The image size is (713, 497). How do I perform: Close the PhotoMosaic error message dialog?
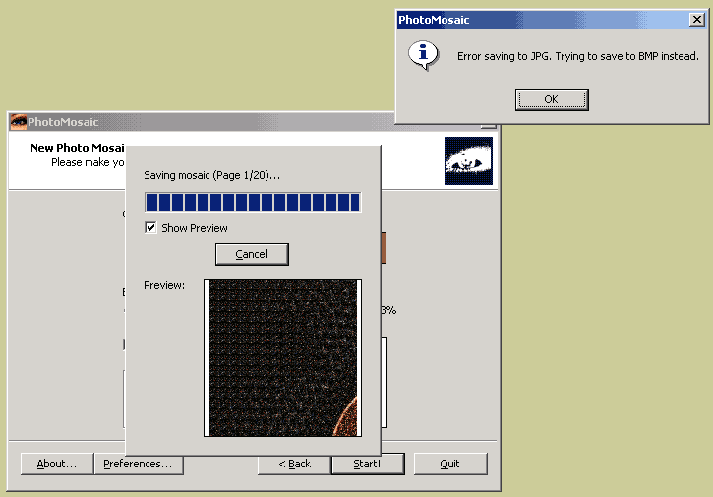(696, 20)
